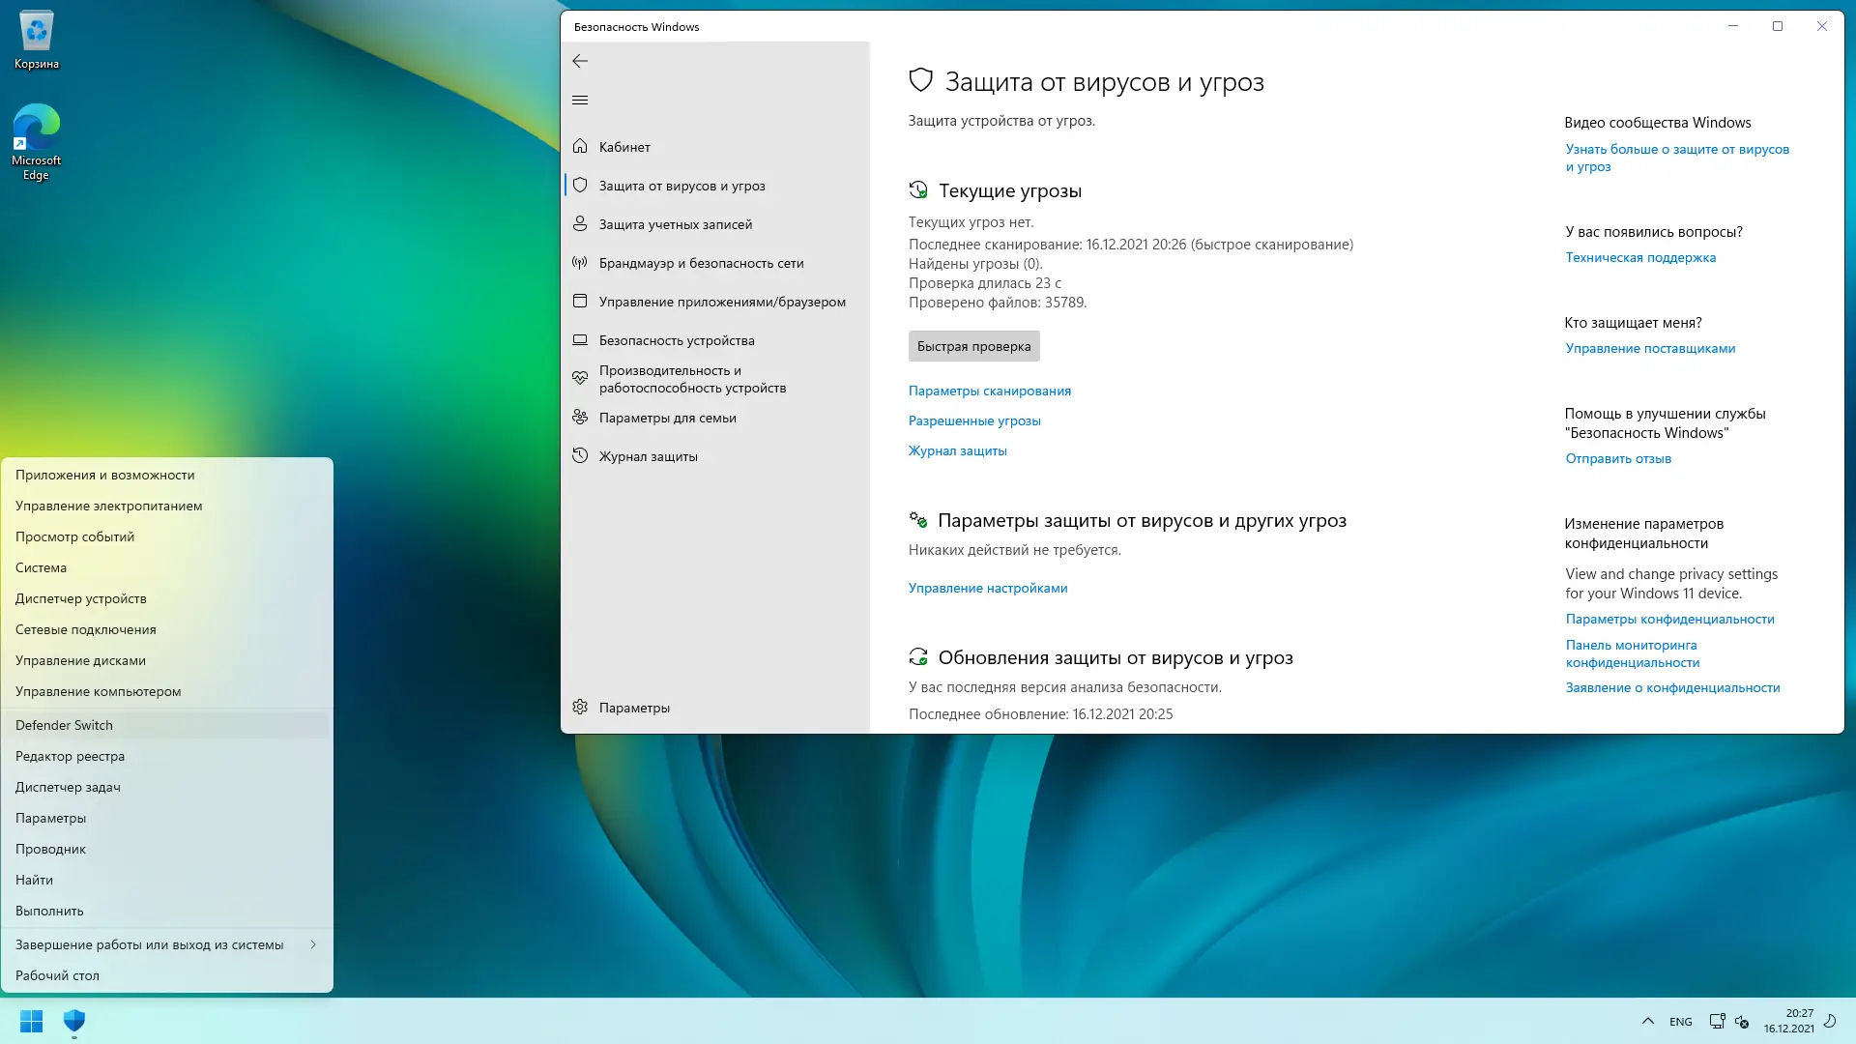This screenshot has height=1044, width=1856.
Task: Click Безопасность устройства laptop icon
Action: pos(580,339)
